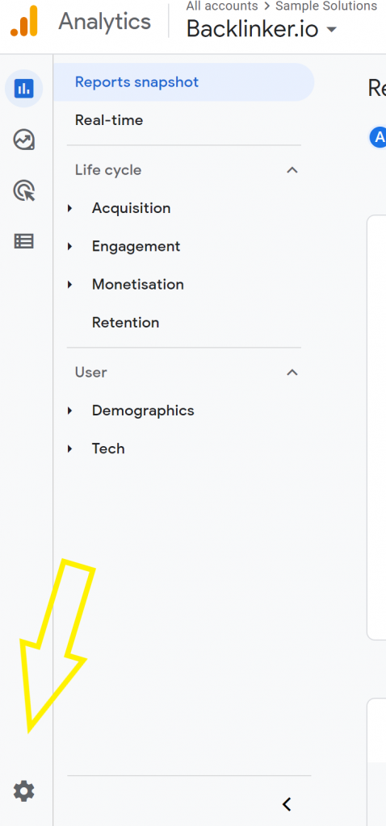The image size is (386, 826).
Task: Collapse the User section
Action: [292, 373]
